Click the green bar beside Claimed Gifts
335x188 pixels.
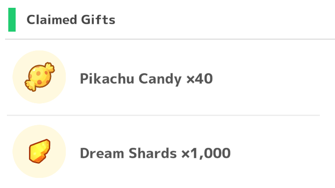(12, 20)
